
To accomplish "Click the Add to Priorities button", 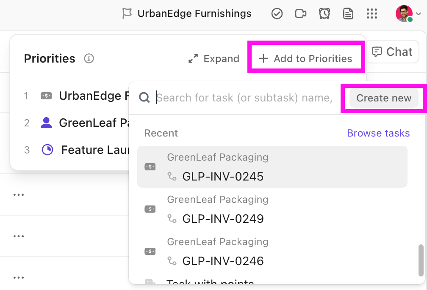I will click(x=306, y=58).
